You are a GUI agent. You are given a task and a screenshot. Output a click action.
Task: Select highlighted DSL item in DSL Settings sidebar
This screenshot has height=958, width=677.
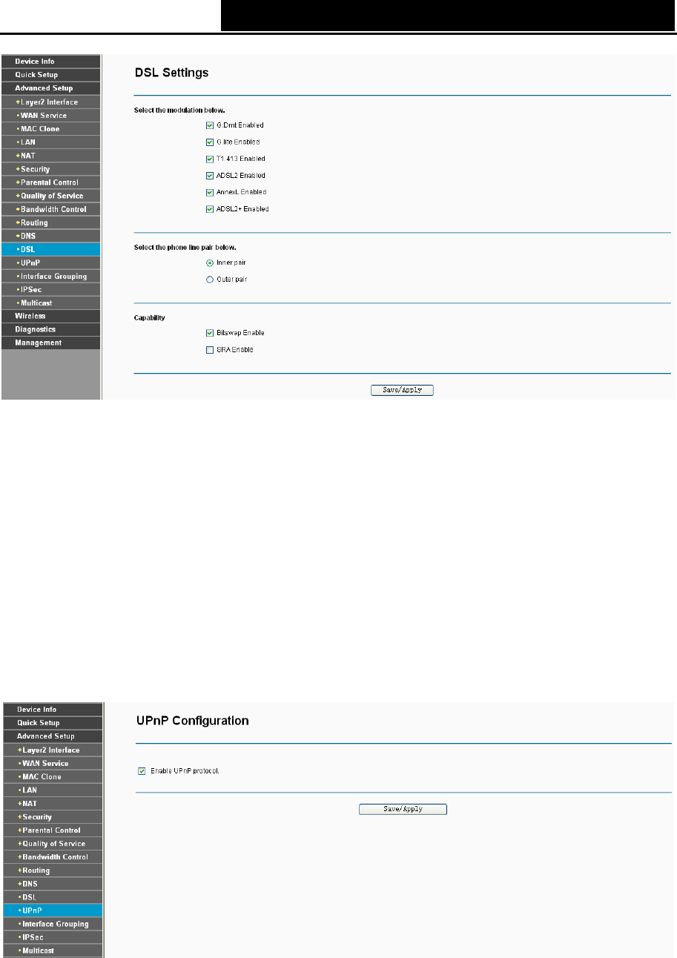pos(50,249)
